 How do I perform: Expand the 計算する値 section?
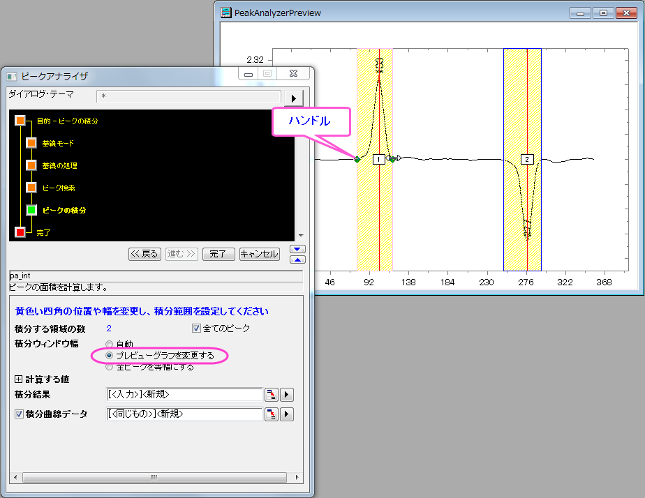click(19, 379)
